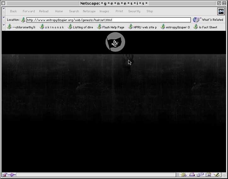Click the Netscape N logo throbber
Screen dimensions: 228x179
click(x=221, y=11)
